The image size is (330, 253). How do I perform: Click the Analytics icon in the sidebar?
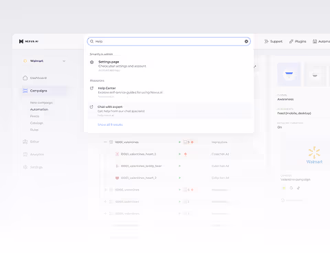tap(25, 155)
